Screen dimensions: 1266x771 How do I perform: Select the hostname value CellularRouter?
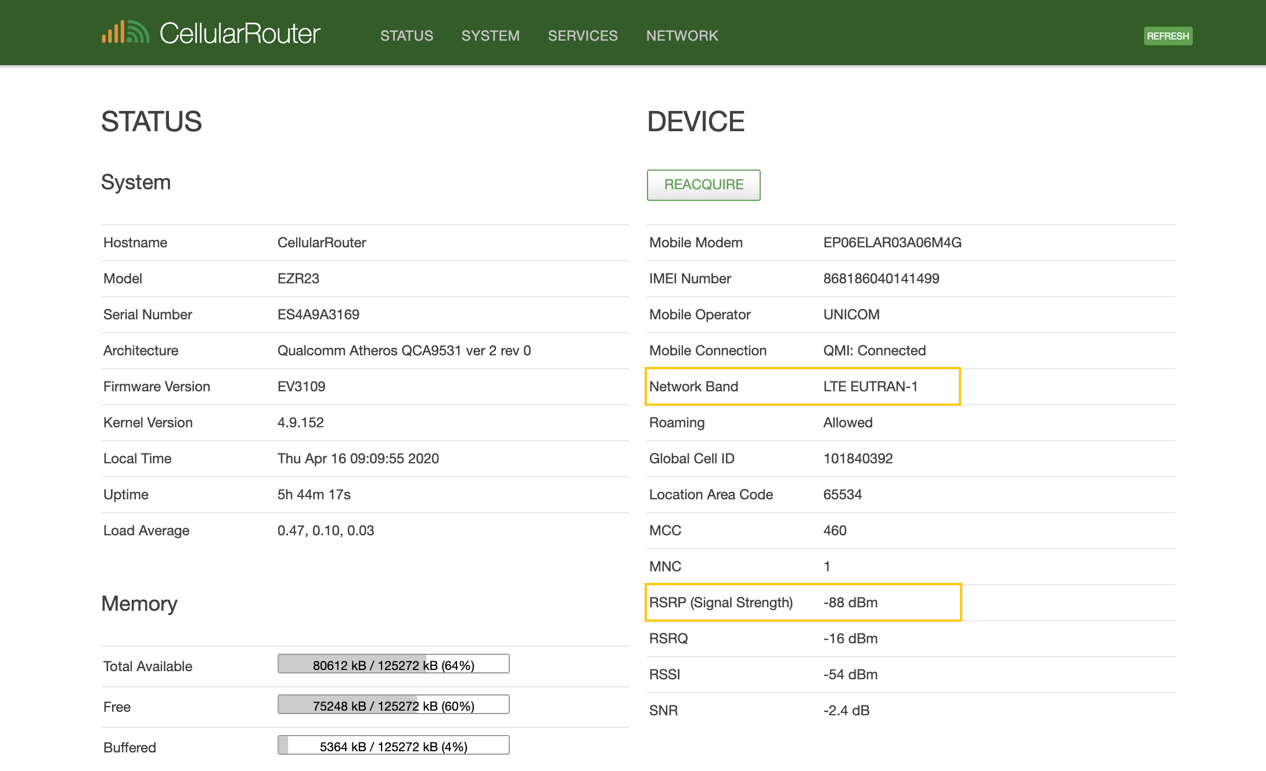tap(322, 243)
